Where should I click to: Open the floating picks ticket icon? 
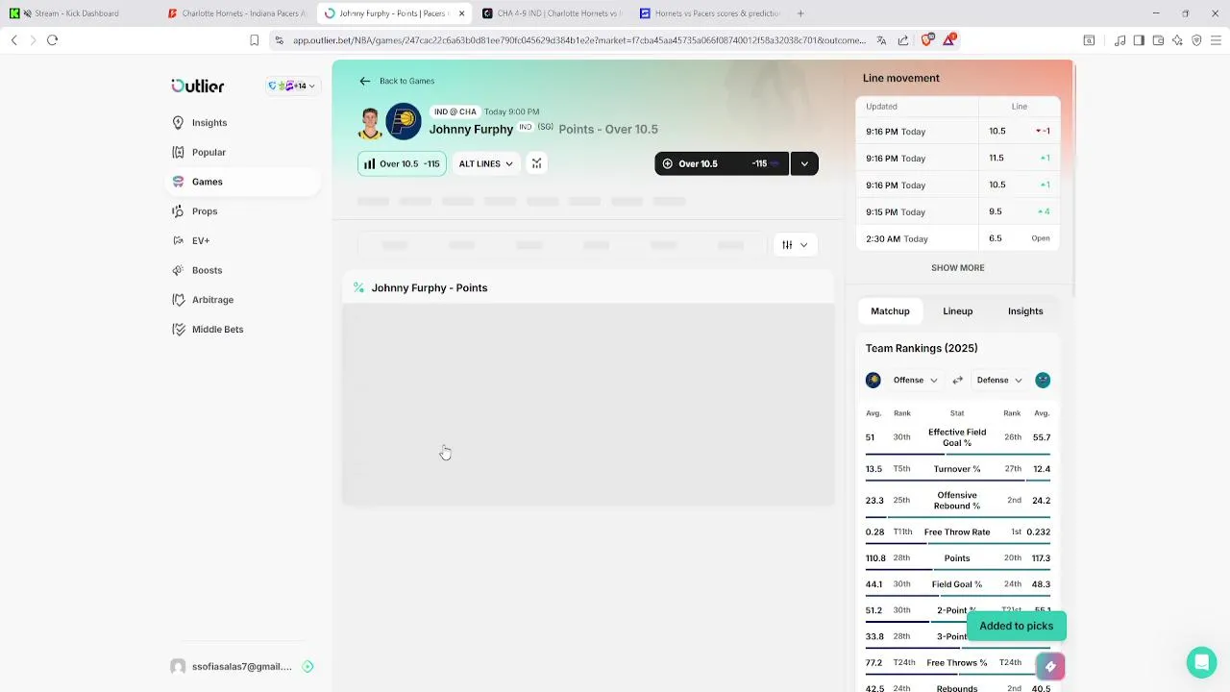pos(1050,666)
